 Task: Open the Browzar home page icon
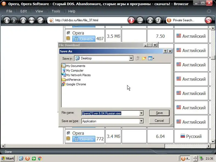pyautogui.click(x=23, y=21)
